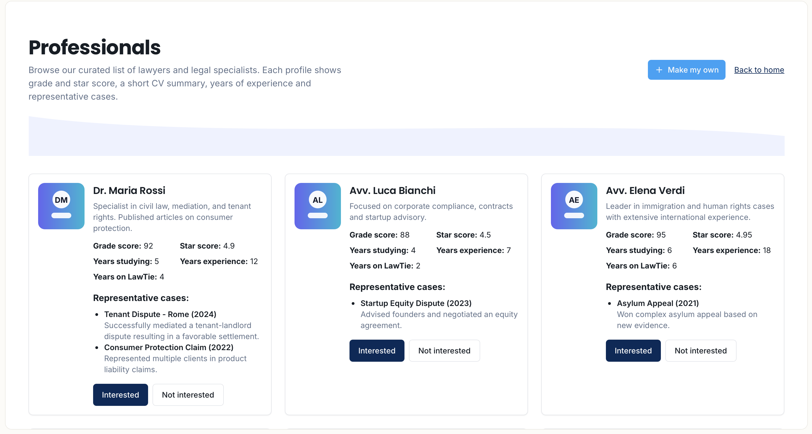812x434 pixels.
Task: Choose Not interested for Luca Bianchi
Action: tap(444, 351)
